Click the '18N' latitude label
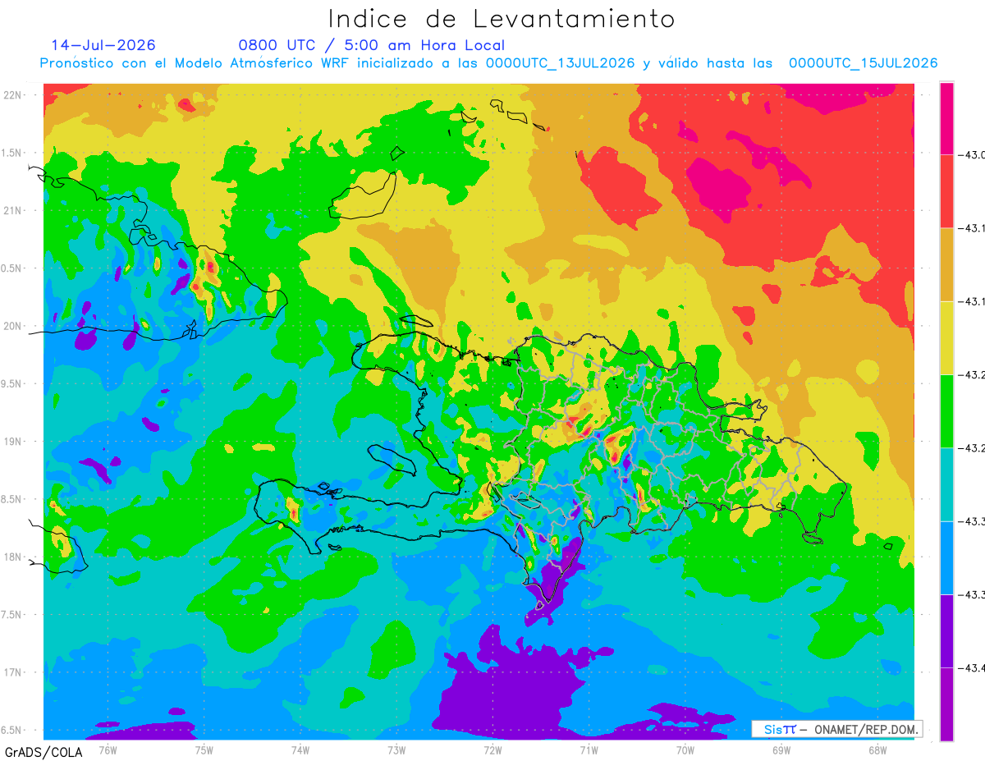The image size is (985, 761). [14, 557]
